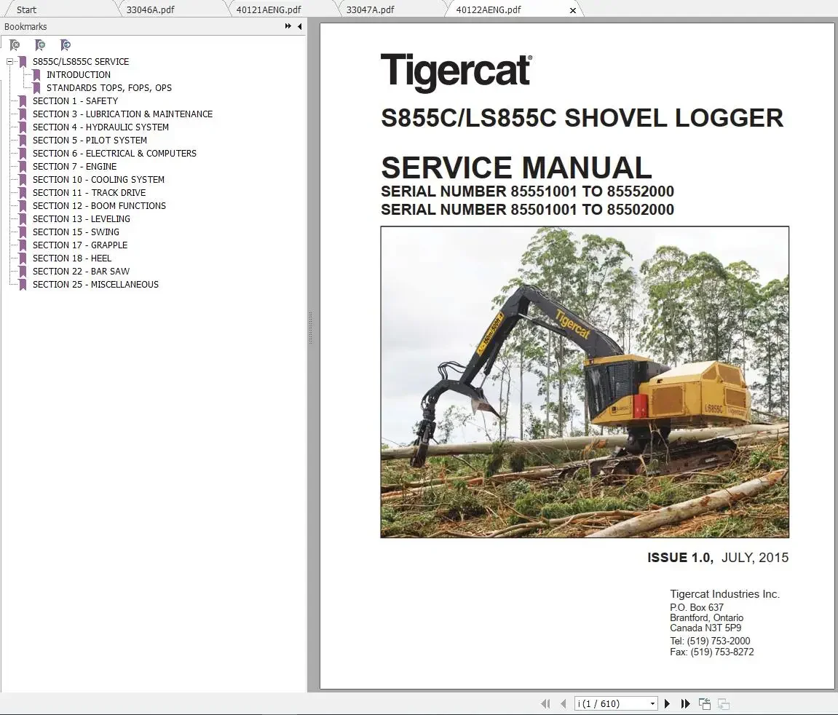
Task: Click the previous page arrow icon
Action: click(564, 703)
